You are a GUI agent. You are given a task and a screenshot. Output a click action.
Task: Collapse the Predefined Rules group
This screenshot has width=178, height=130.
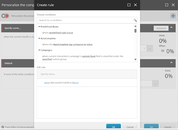(39, 27)
